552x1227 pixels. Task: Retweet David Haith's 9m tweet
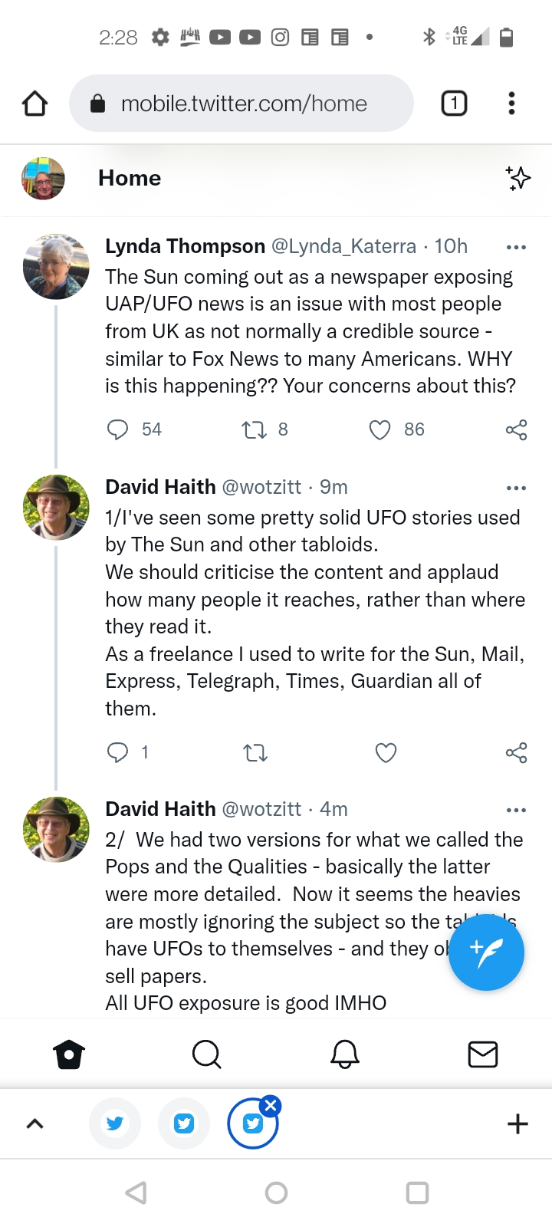[x=255, y=752]
